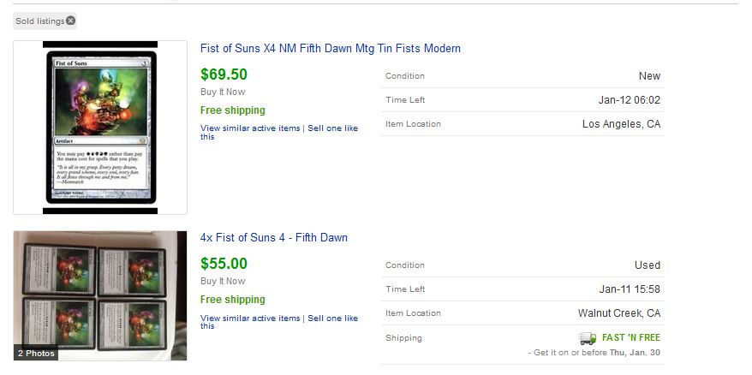Click Buy It Now under the $69.50 price
Image resolution: width=752 pixels, height=375 pixels.
pos(223,92)
